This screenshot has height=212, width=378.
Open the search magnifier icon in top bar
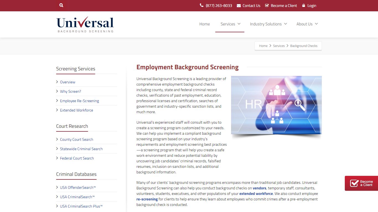(61, 5)
